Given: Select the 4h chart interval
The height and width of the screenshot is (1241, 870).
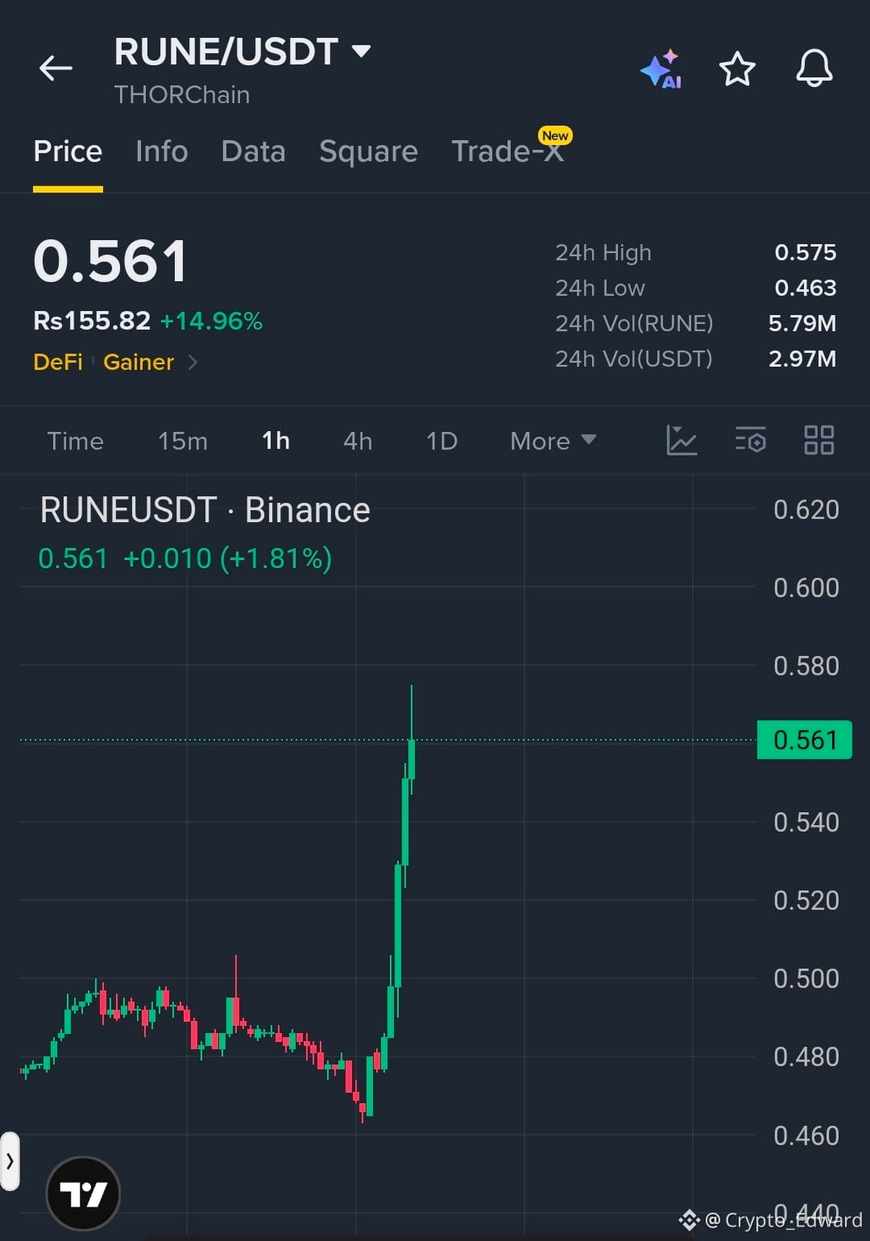Looking at the screenshot, I should tap(358, 441).
